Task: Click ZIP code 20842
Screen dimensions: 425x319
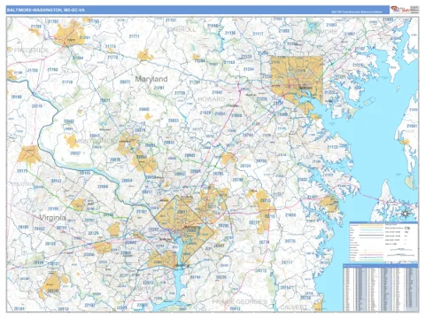Action: click(69, 121)
